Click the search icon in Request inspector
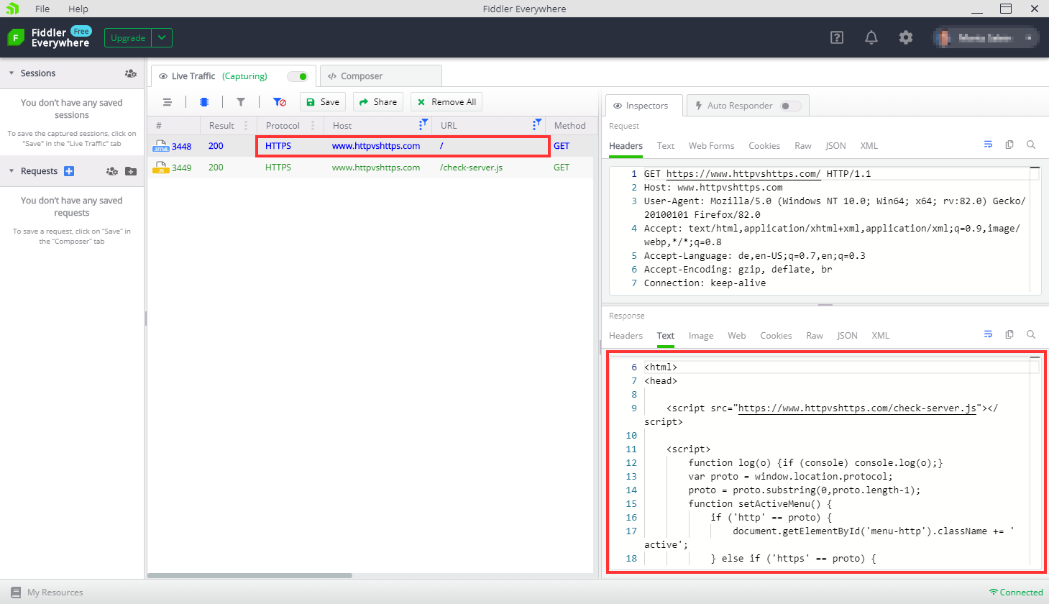The width and height of the screenshot is (1049, 604). click(1030, 145)
